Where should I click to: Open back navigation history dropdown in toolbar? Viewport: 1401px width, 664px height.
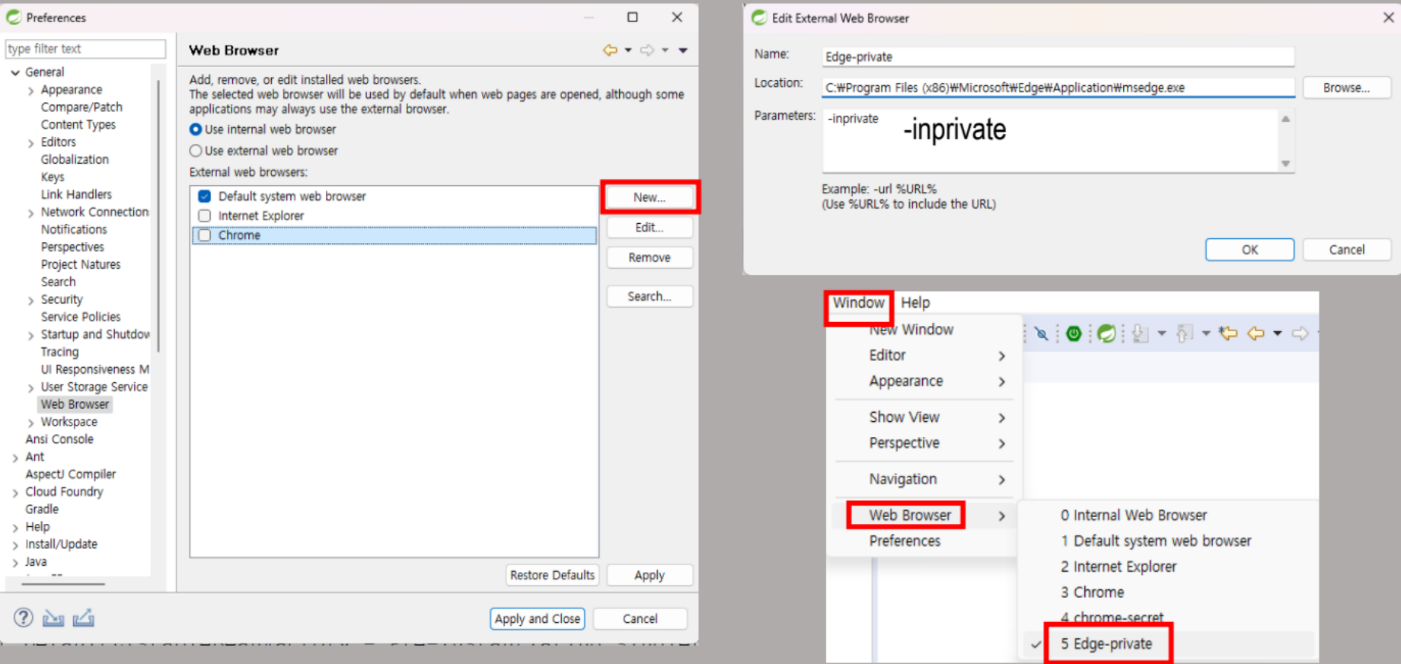click(1278, 334)
